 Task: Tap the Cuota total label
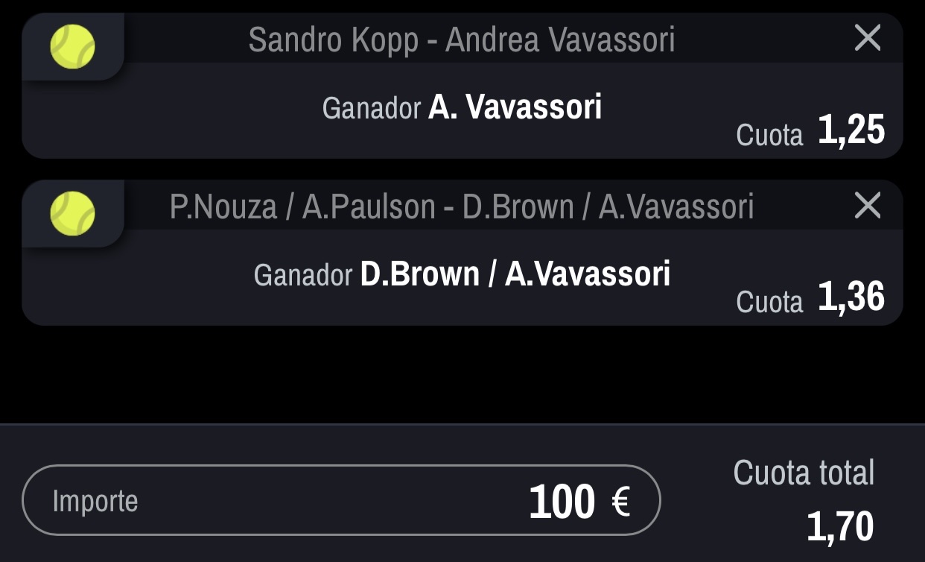(x=804, y=473)
